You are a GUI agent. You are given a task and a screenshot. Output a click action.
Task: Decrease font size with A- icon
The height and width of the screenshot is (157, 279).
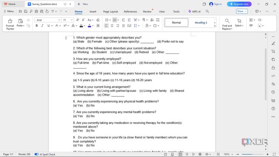coord(83,20)
